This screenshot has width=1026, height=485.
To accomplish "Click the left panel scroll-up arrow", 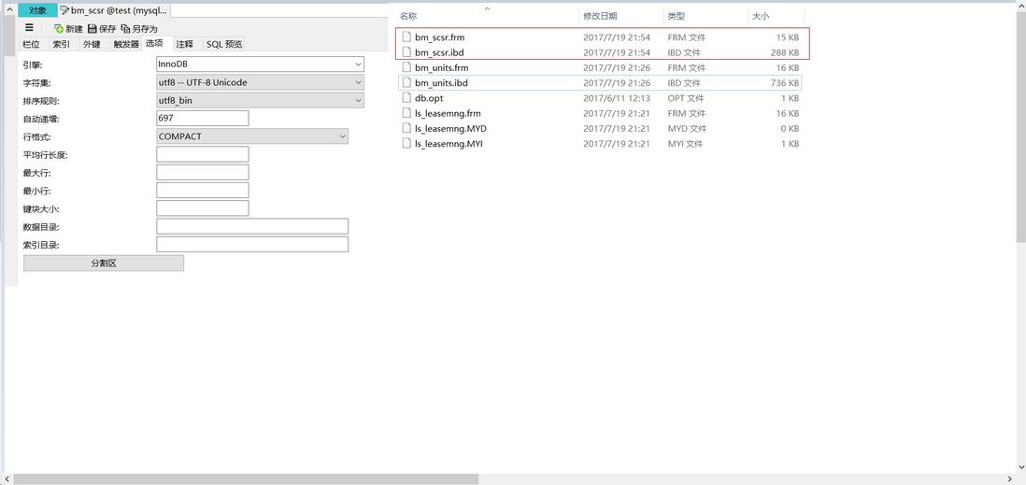I will pos(9,9).
